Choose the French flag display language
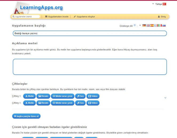177x138 pixels. (156, 26)
